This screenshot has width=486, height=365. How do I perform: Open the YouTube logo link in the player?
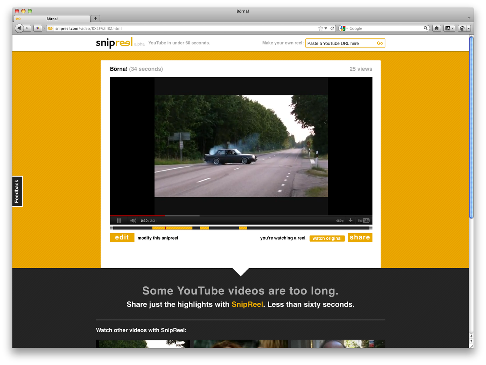pos(363,220)
